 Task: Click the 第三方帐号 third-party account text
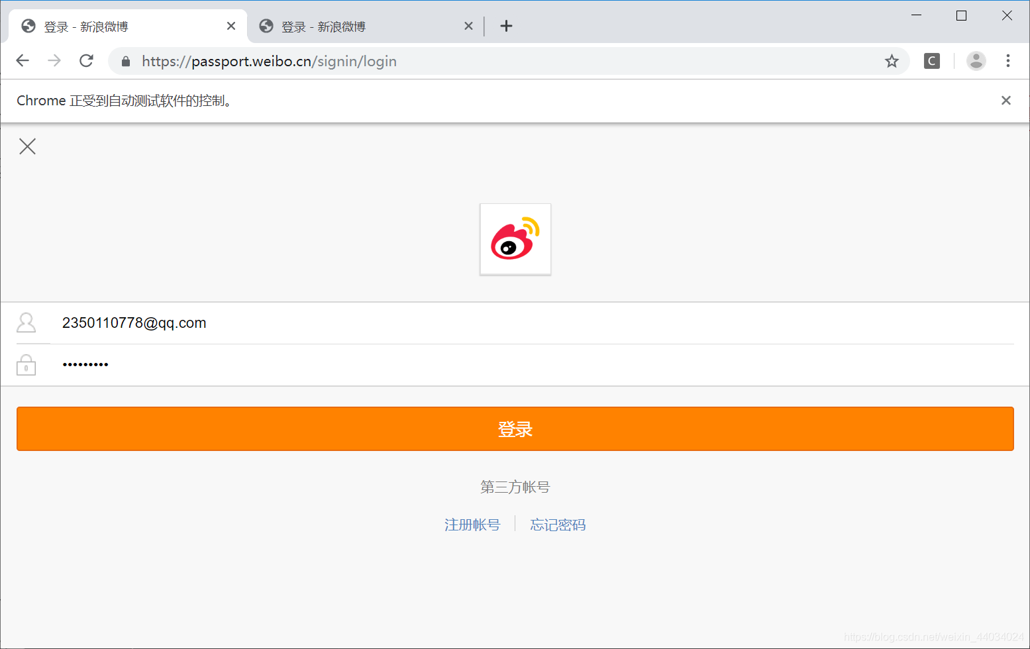click(x=515, y=487)
